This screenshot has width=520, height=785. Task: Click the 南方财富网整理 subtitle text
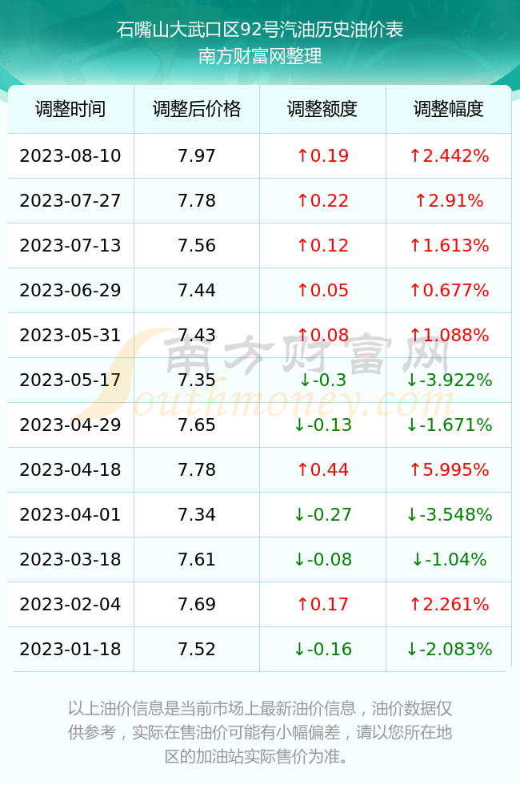[x=260, y=56]
